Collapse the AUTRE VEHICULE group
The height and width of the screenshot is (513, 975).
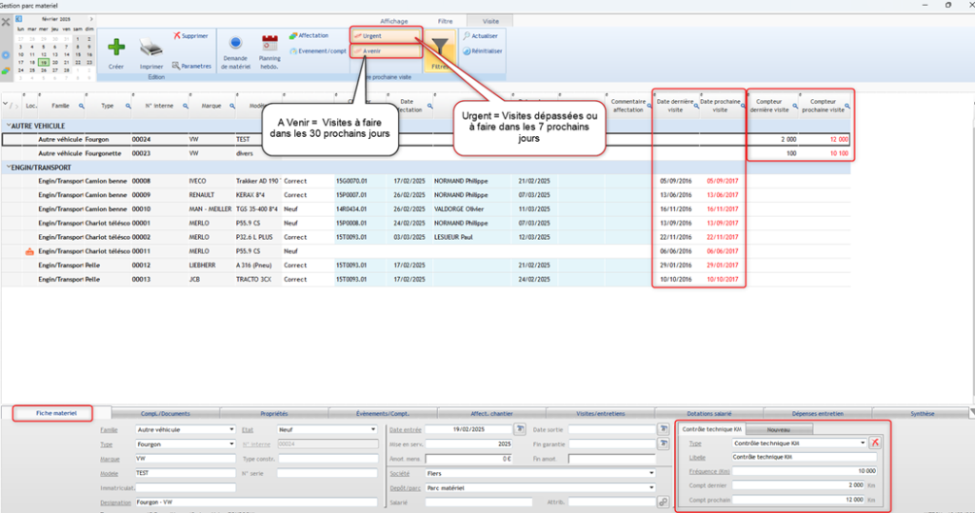pyautogui.click(x=9, y=126)
